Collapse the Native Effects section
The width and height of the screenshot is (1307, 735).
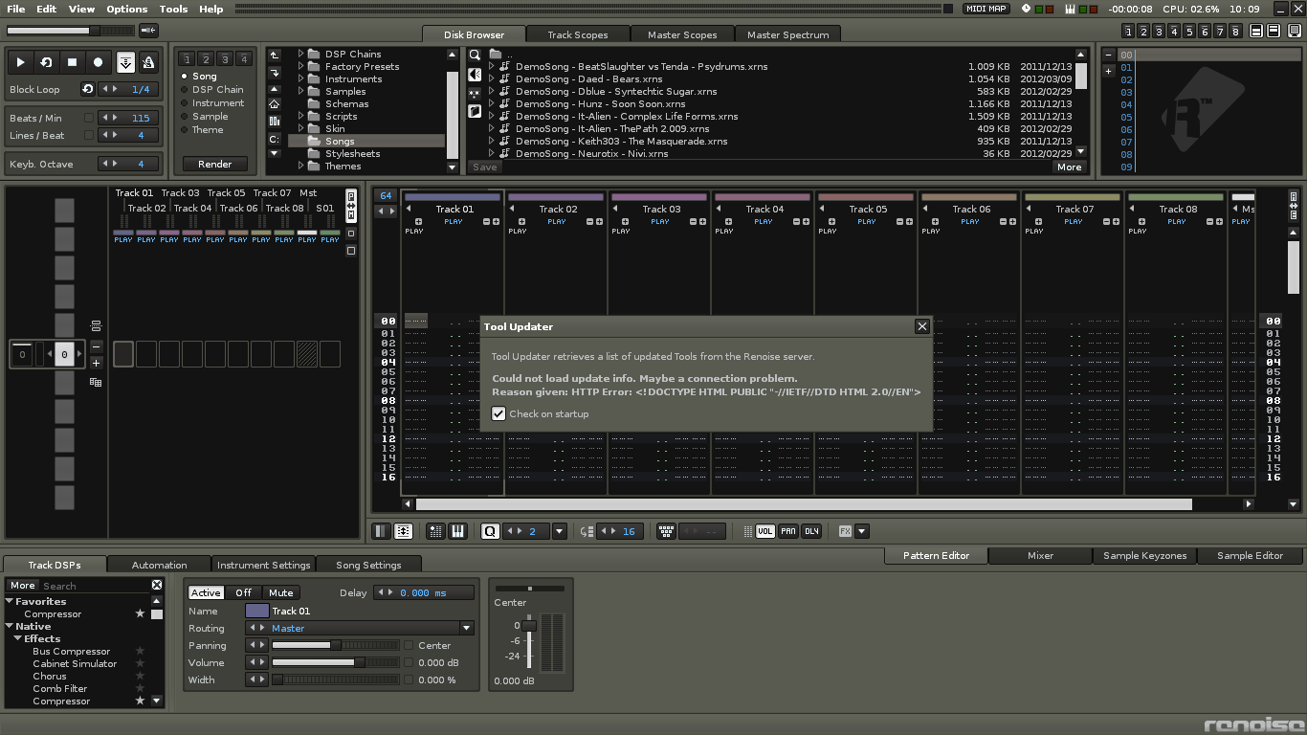click(17, 638)
